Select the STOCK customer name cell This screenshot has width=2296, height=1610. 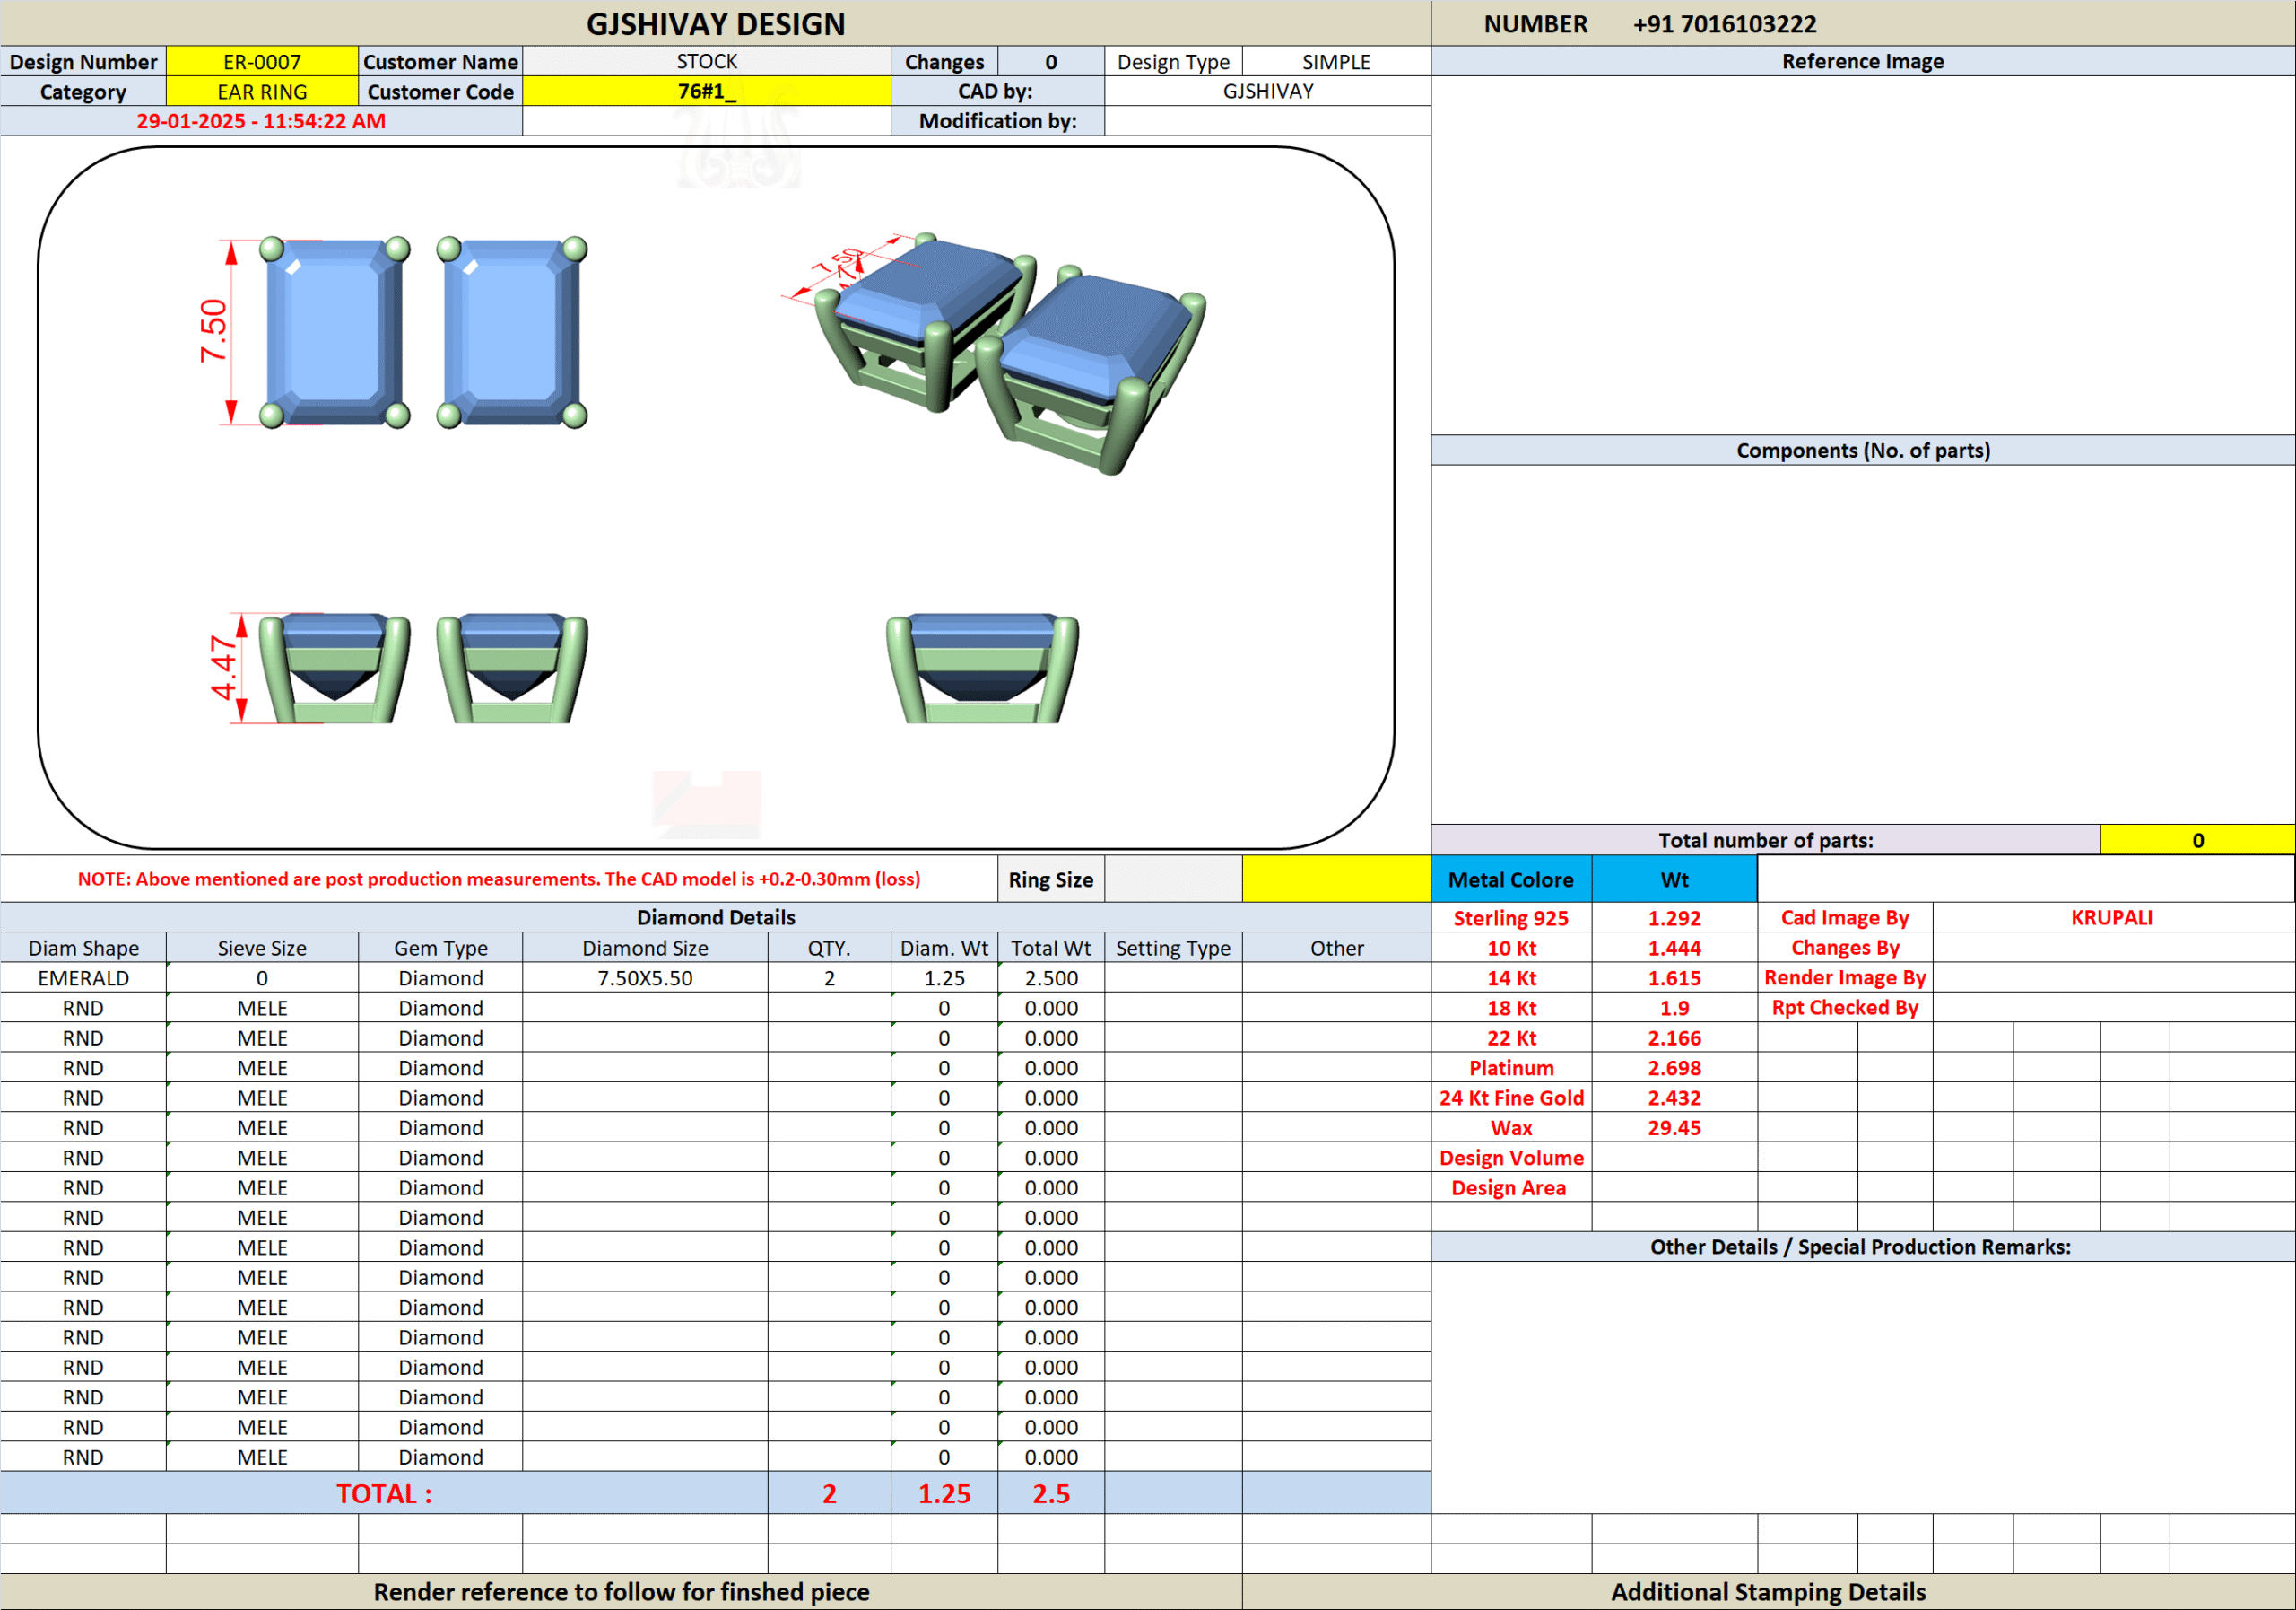[x=706, y=62]
